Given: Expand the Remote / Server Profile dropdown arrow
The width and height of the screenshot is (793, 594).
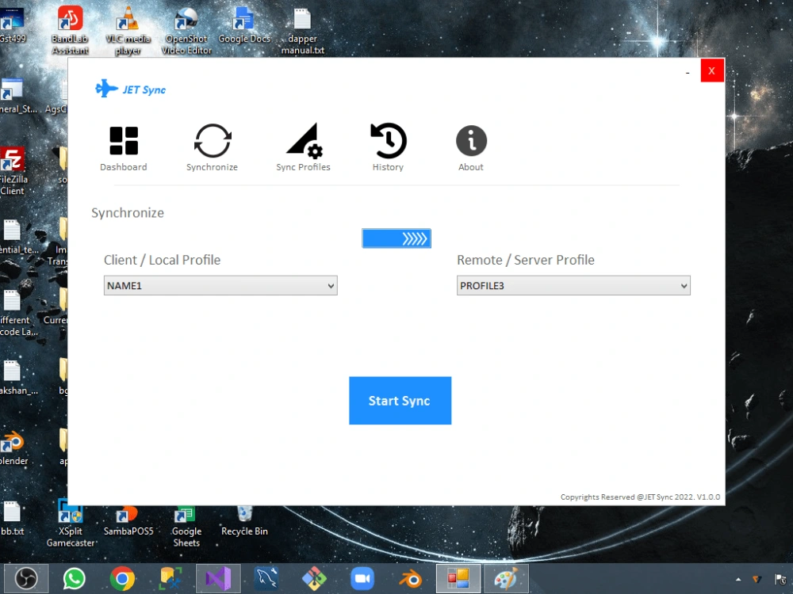Looking at the screenshot, I should 684,286.
